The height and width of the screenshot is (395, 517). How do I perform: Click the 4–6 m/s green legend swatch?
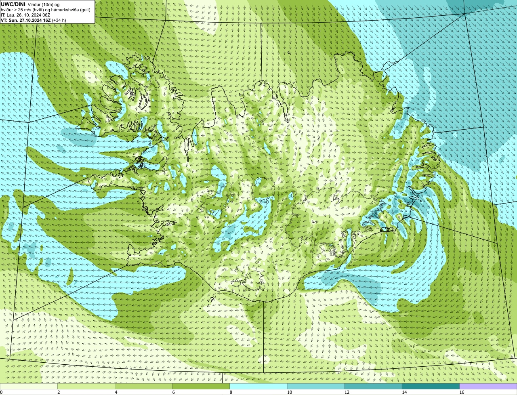pos(143,386)
